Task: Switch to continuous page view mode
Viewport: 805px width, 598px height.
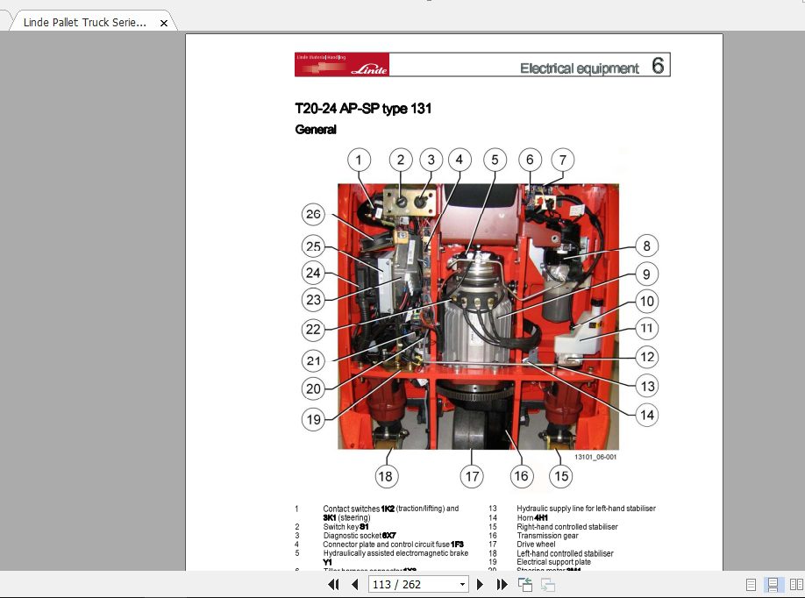Action: coord(773,585)
